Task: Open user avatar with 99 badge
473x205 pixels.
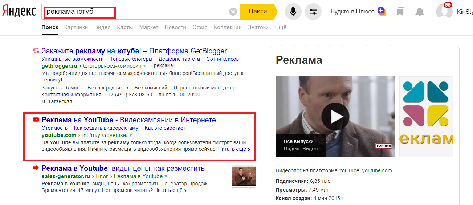Action: 444,11
